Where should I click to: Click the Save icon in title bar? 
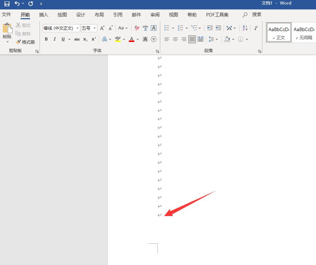[7, 3]
